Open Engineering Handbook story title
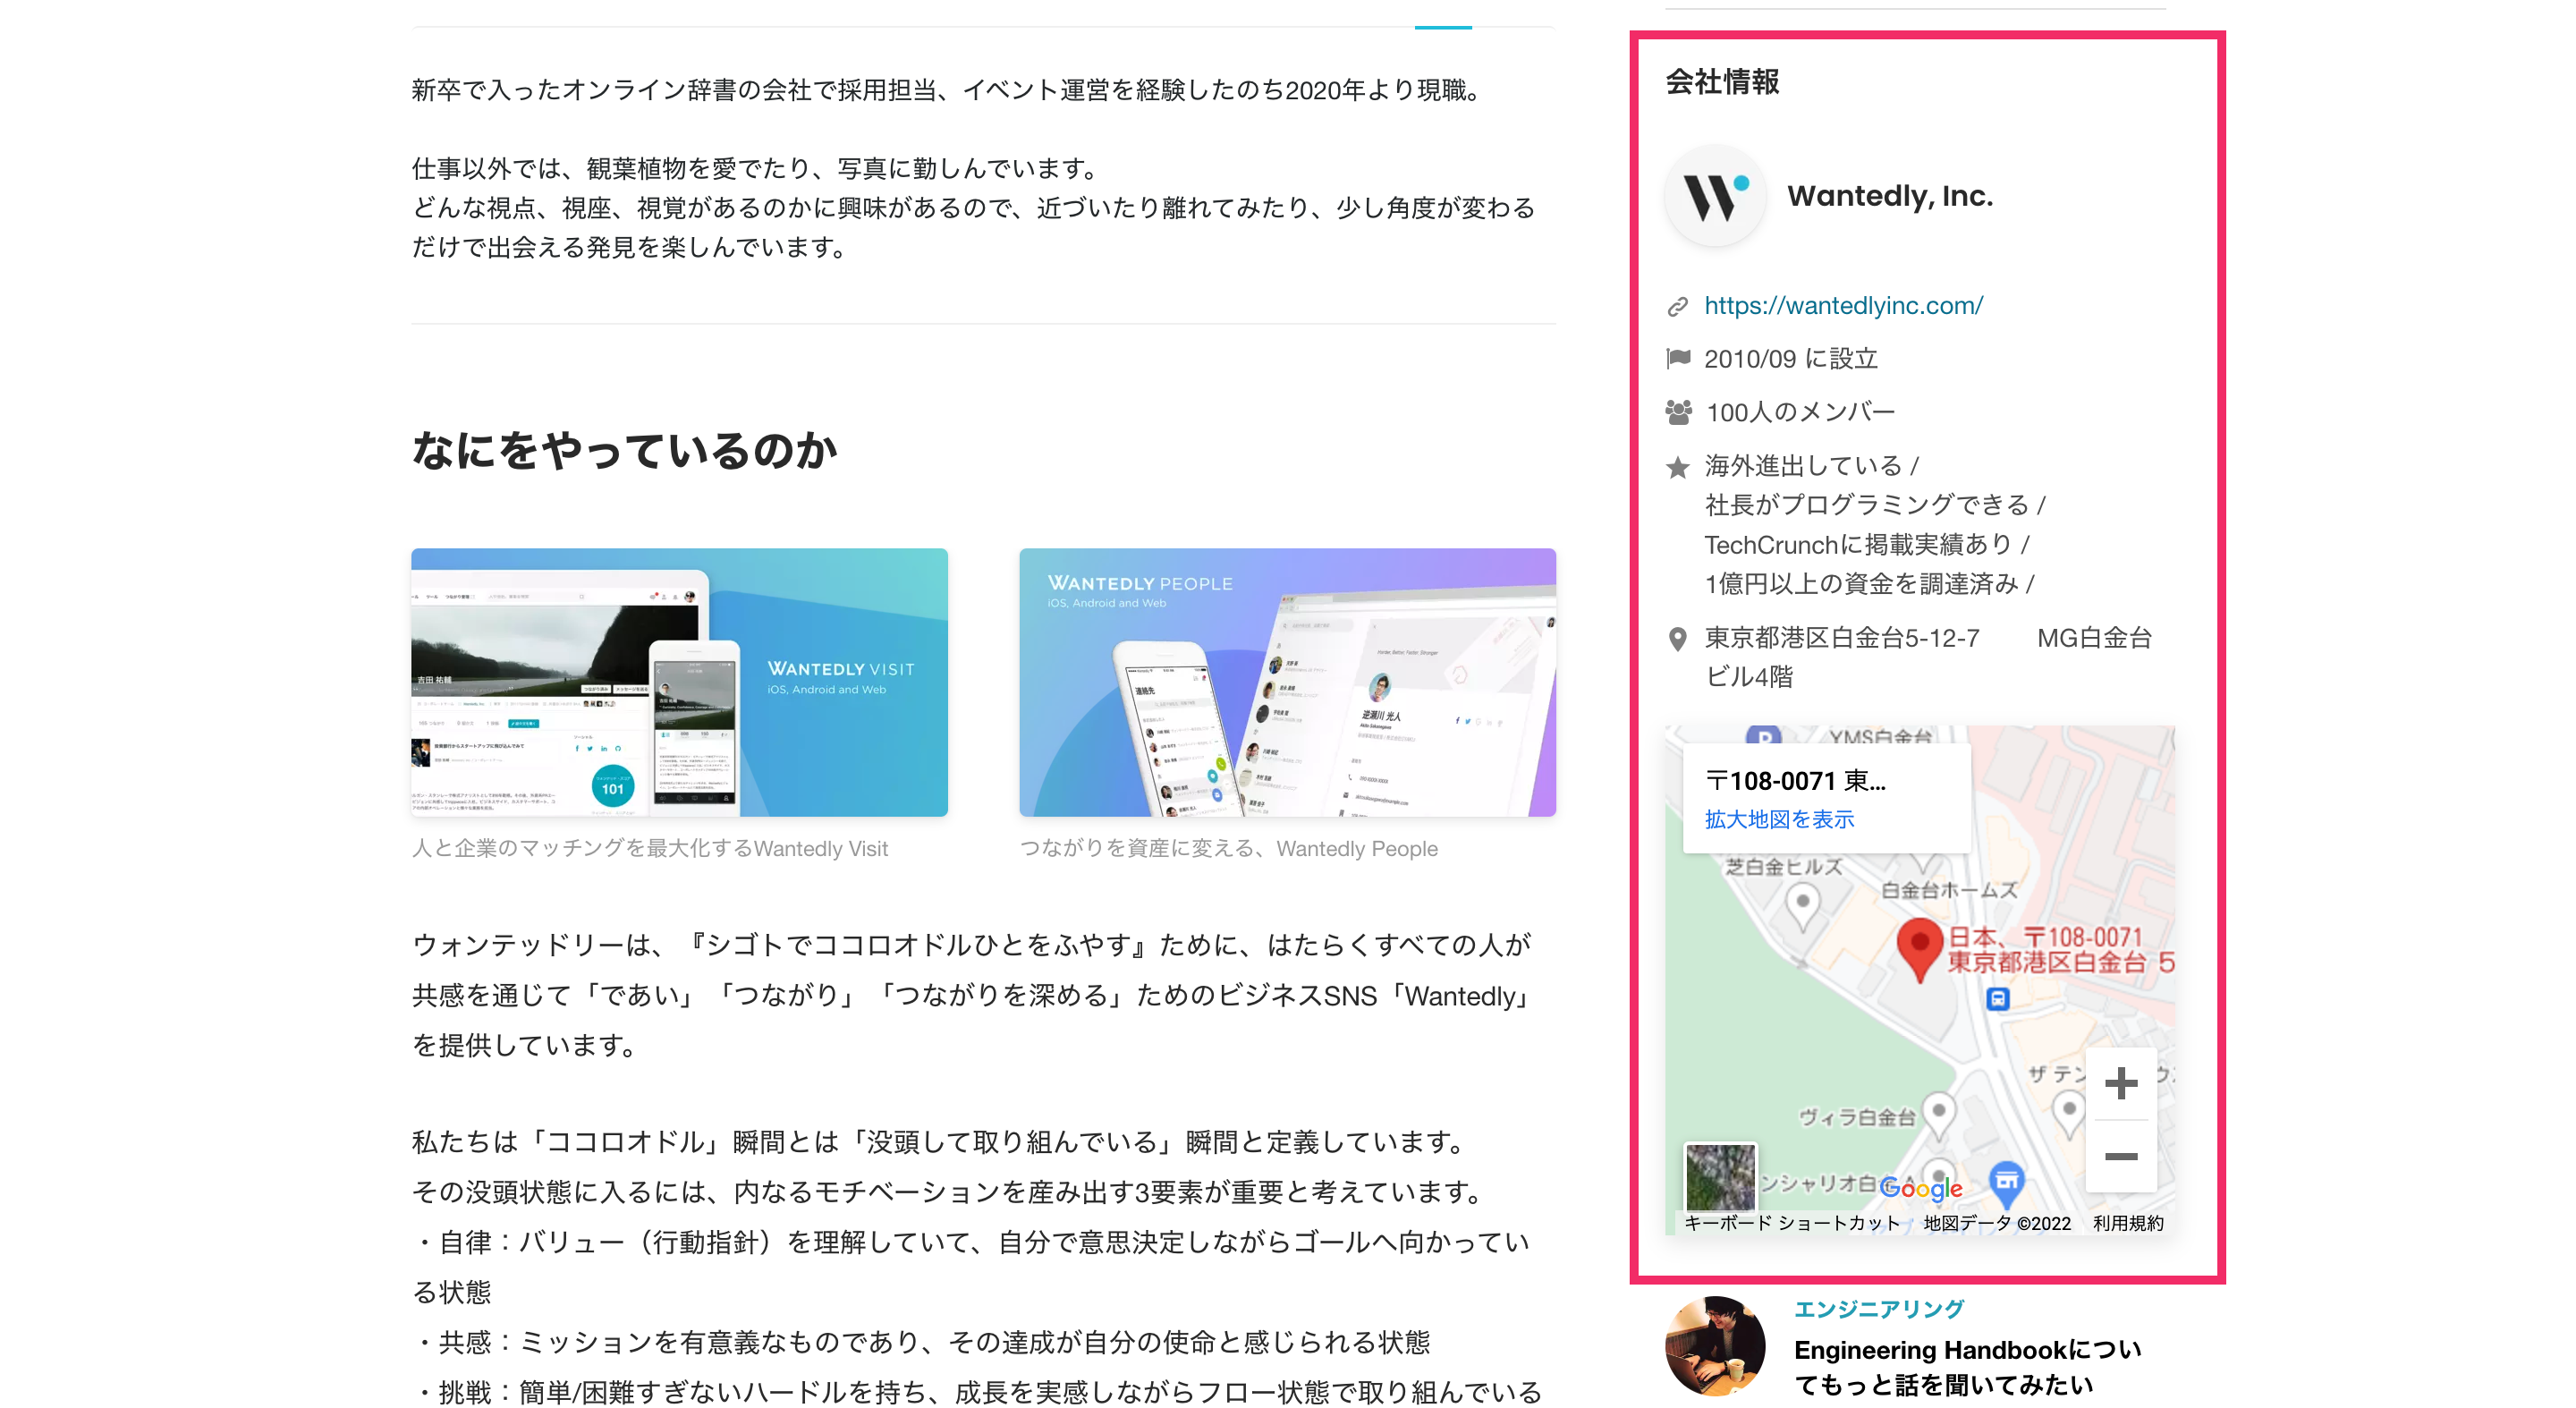The image size is (2576, 1408). click(1966, 1367)
